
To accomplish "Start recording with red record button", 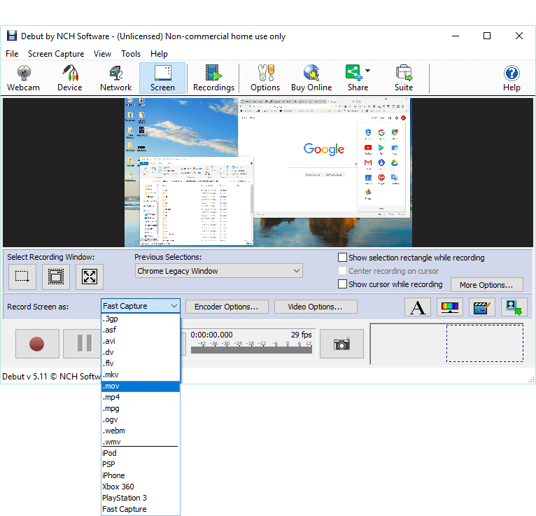I will pos(37,344).
